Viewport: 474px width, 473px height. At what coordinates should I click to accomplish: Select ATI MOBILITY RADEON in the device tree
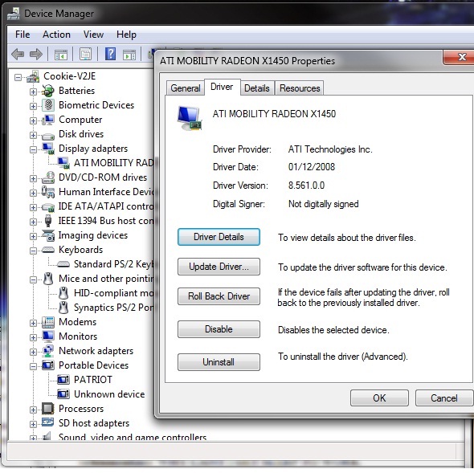pos(113,163)
